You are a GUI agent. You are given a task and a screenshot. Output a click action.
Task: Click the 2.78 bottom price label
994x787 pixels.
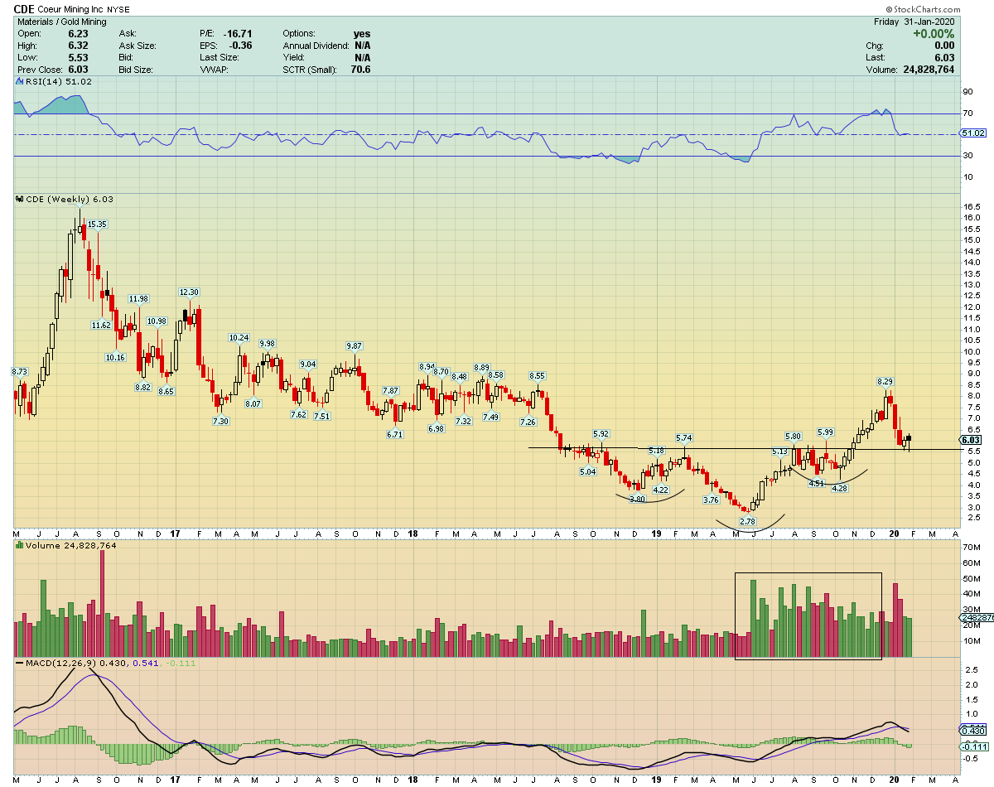[x=748, y=522]
